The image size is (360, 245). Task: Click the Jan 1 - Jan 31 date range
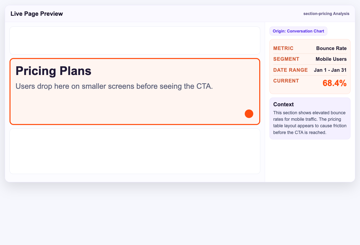pos(330,70)
